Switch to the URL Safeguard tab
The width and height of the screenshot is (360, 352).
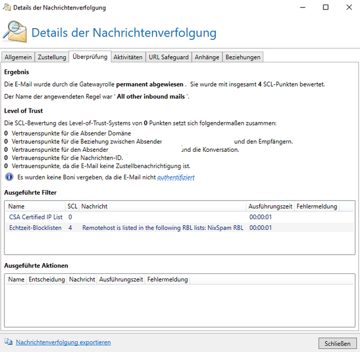[x=169, y=57]
